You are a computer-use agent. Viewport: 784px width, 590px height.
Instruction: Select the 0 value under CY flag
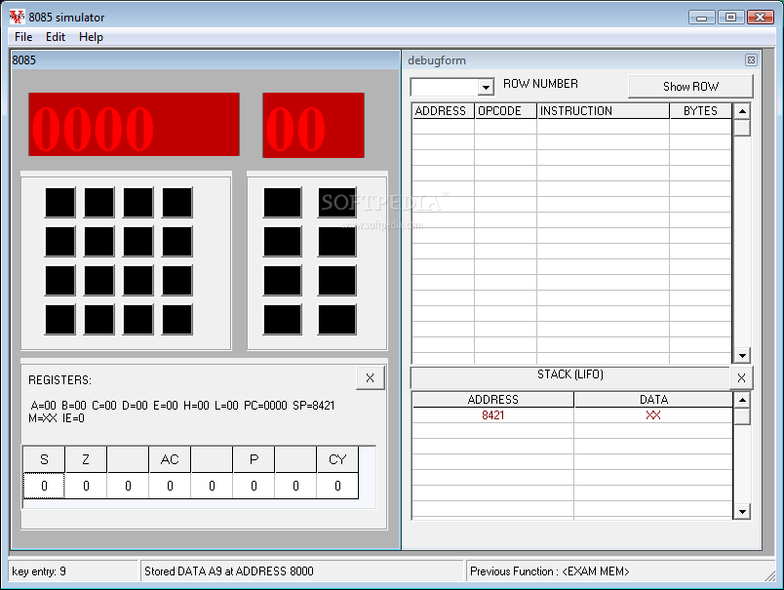(x=337, y=486)
